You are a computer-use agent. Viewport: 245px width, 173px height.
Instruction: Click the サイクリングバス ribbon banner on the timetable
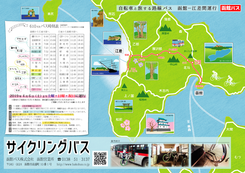[17, 28]
